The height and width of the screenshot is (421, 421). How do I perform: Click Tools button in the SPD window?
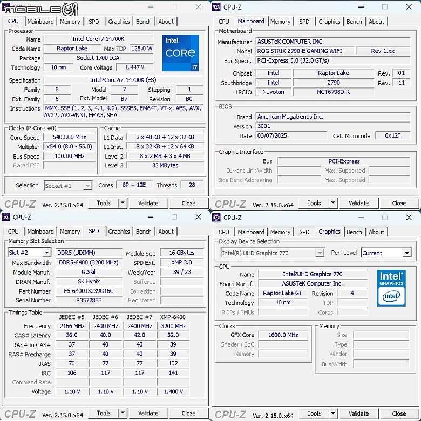pos(104,413)
